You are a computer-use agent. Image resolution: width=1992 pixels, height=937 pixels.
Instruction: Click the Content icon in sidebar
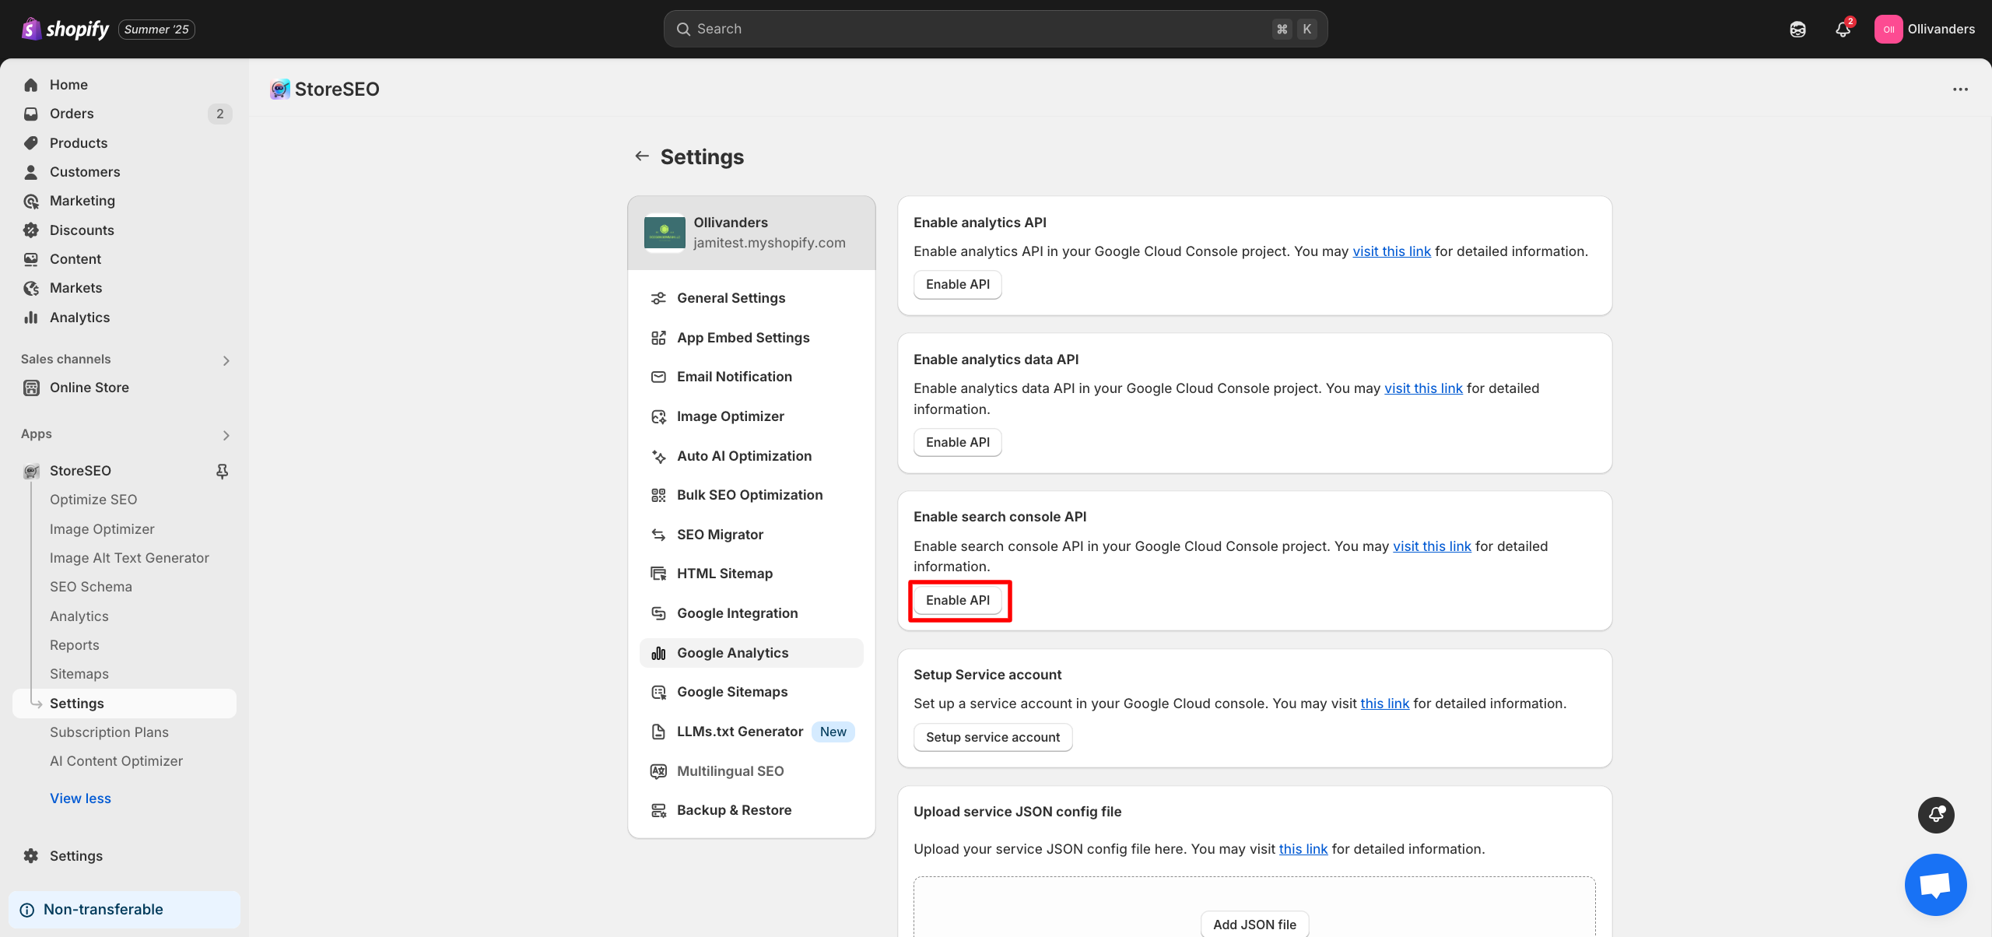[x=31, y=259]
